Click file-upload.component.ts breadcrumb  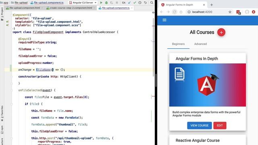[x=49, y=3]
